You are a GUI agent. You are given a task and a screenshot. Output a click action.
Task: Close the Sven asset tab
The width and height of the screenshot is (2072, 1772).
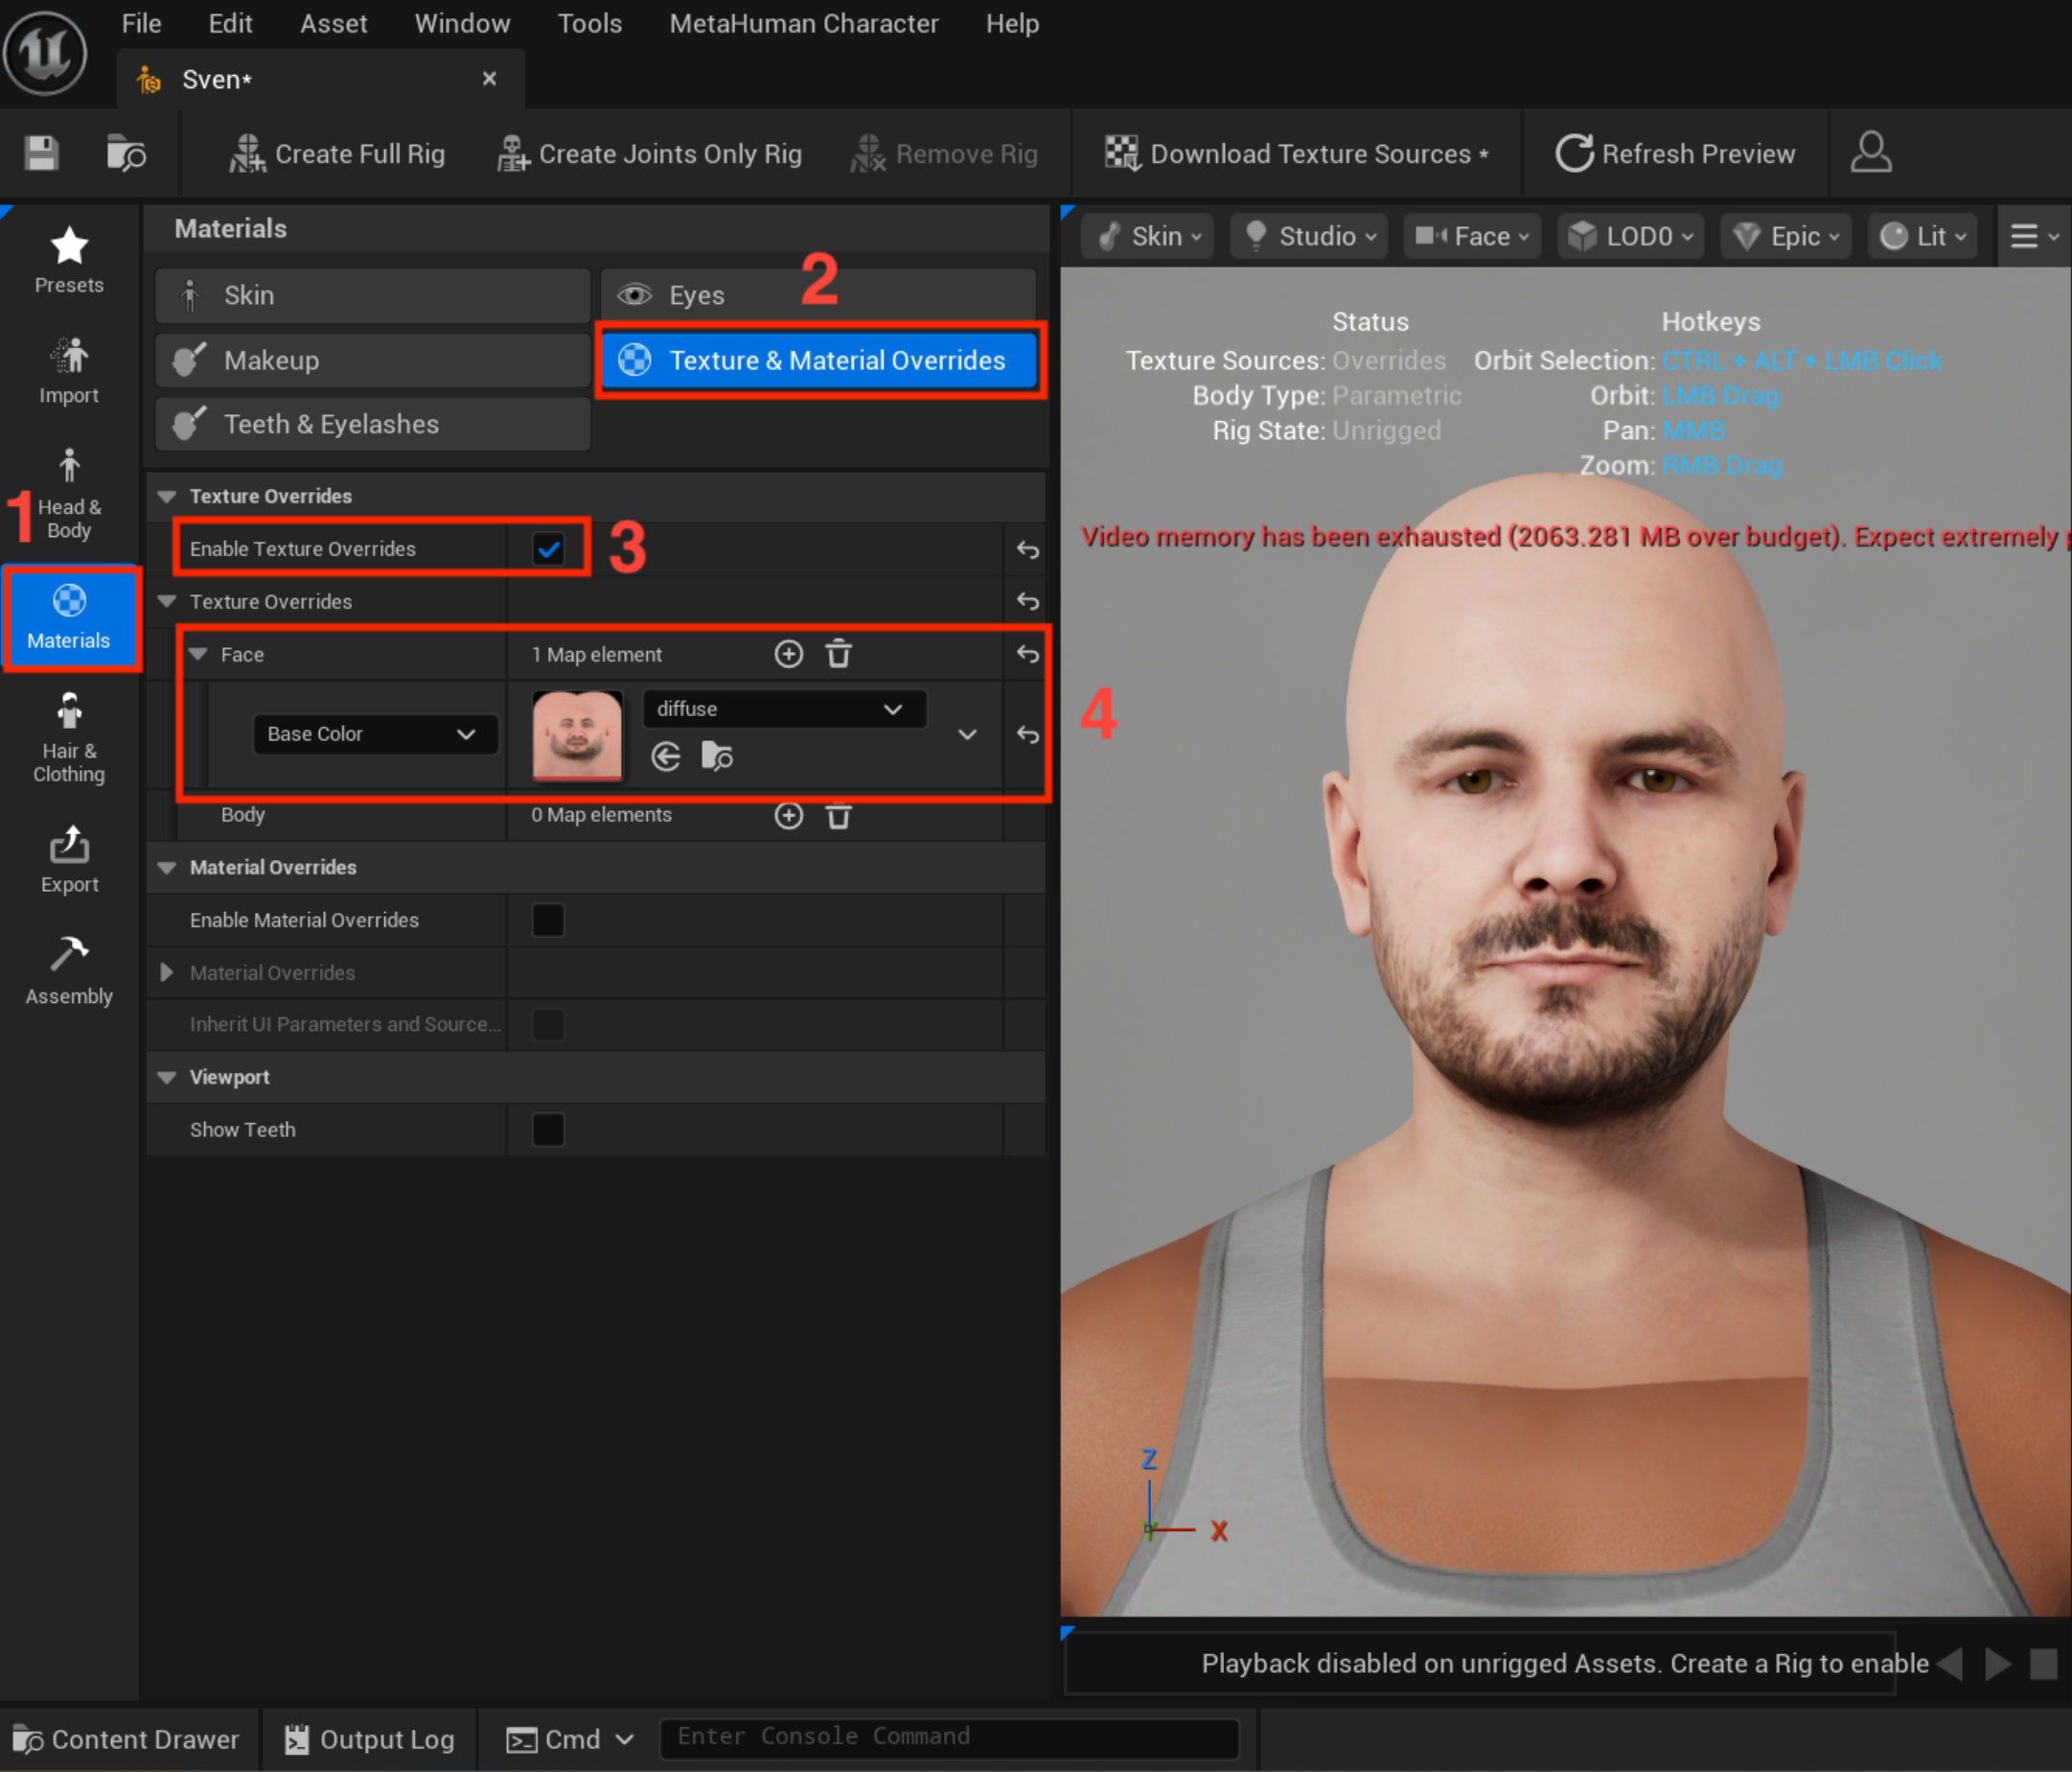(x=490, y=79)
